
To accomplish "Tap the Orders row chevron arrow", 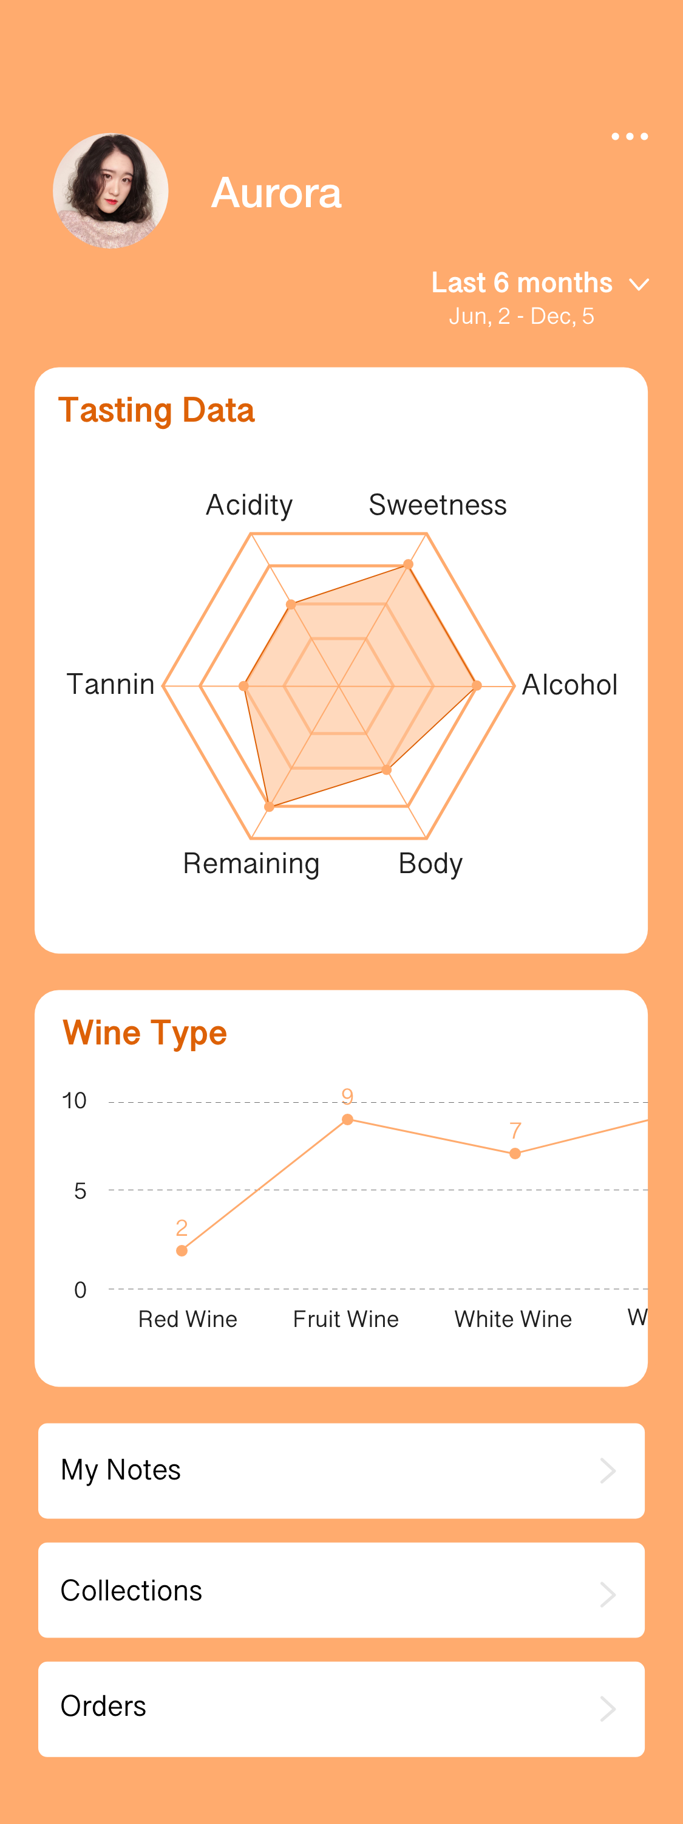I will point(607,1708).
